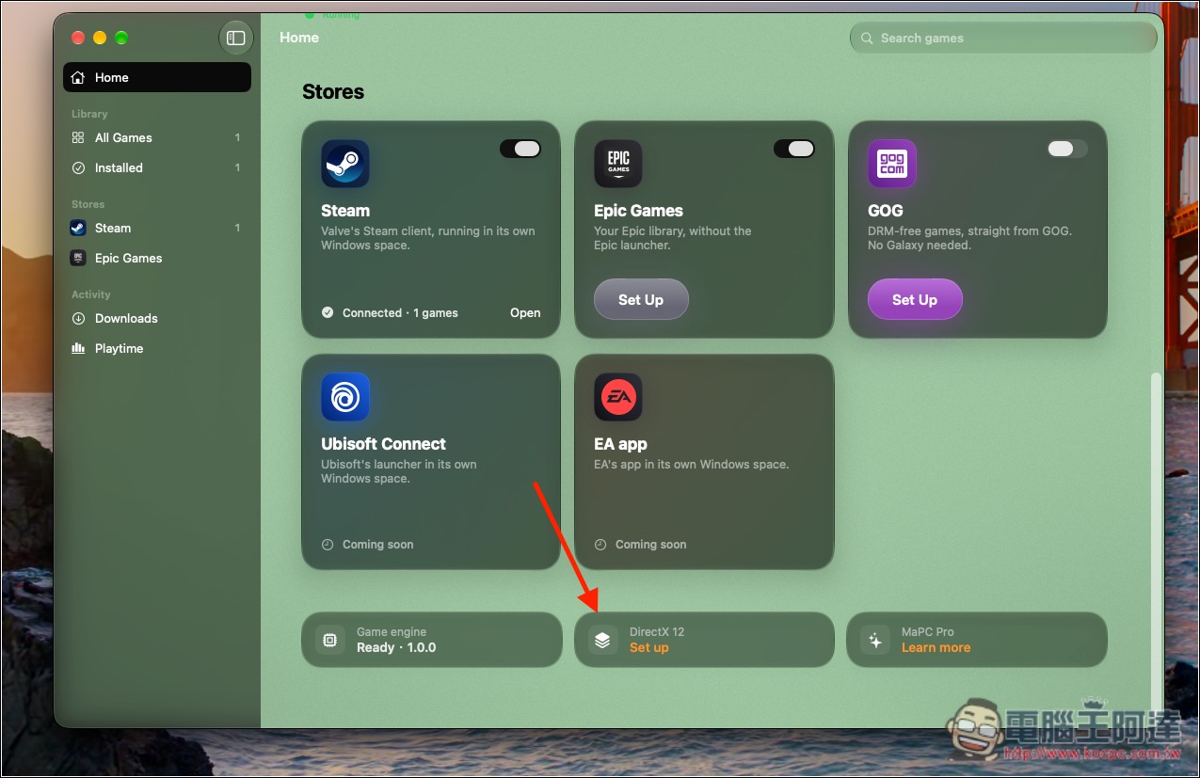Select Epic Games under Stores sidebar
The image size is (1200, 778).
[157, 258]
